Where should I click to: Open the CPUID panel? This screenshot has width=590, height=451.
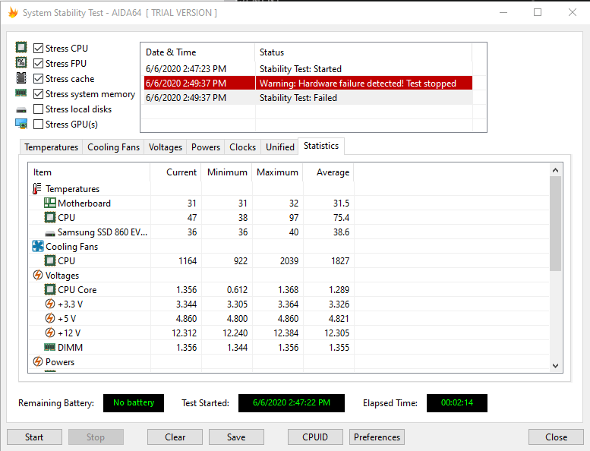click(315, 437)
